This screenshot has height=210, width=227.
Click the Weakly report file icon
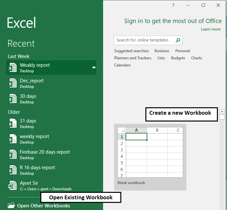(x=13, y=67)
